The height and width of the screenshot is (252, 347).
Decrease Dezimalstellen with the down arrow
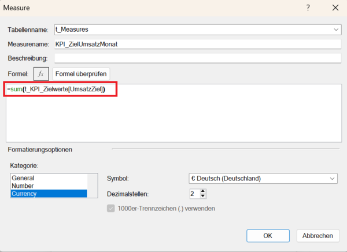[x=203, y=196]
